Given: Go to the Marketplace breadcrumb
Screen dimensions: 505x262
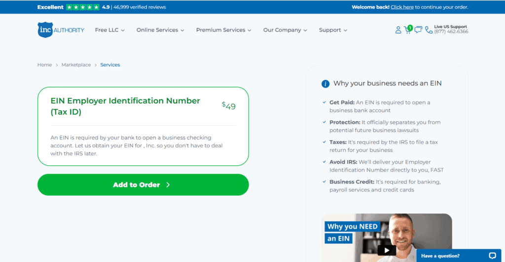Looking at the screenshot, I should (76, 65).
